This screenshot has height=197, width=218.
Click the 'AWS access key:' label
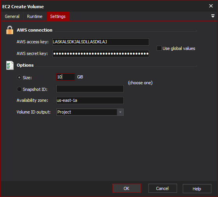(x=32, y=42)
